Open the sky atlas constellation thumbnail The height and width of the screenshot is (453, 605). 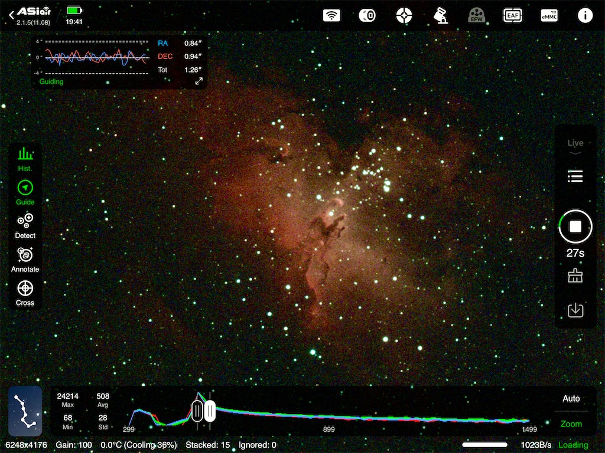click(x=25, y=411)
